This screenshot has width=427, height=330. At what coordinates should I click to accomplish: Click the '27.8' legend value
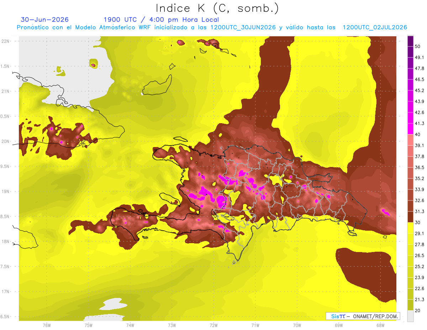420,245
